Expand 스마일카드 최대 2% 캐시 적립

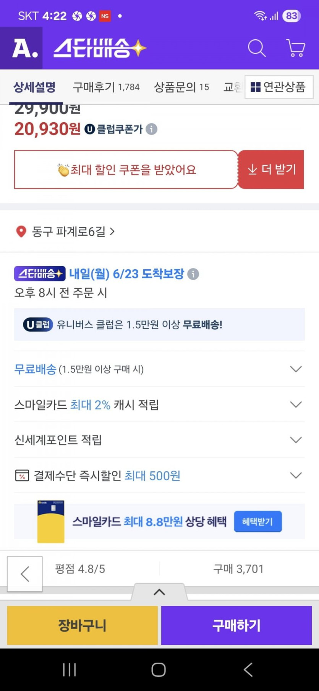pyautogui.click(x=296, y=405)
